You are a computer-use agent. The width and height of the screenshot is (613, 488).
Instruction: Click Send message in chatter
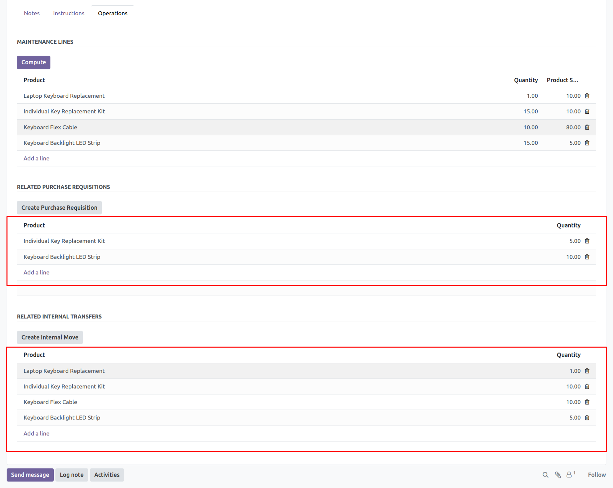click(x=30, y=475)
